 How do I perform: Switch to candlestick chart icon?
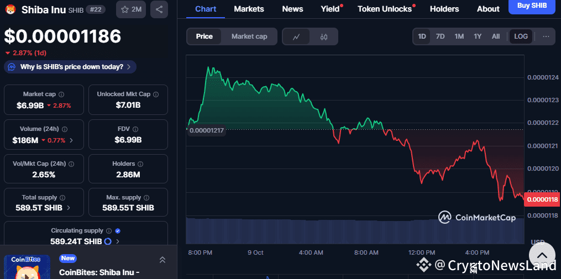(324, 36)
